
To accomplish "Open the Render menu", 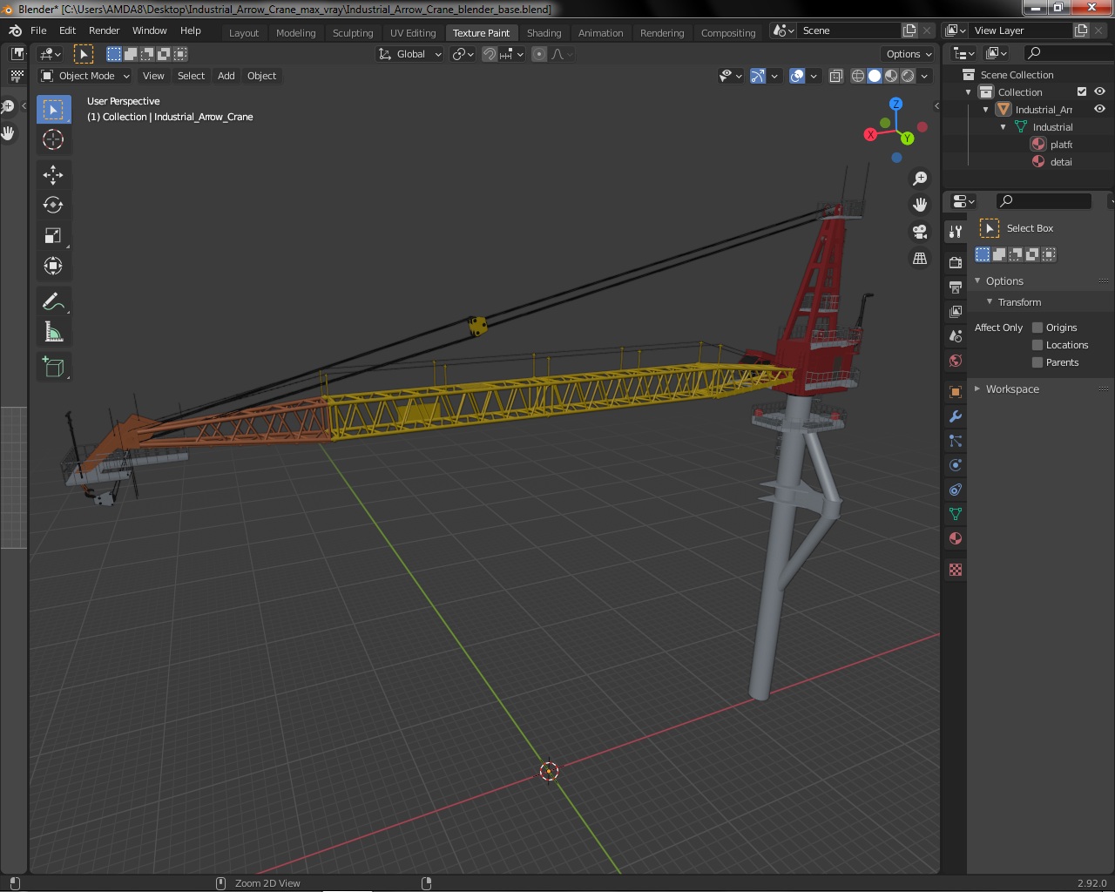I will pyautogui.click(x=104, y=30).
